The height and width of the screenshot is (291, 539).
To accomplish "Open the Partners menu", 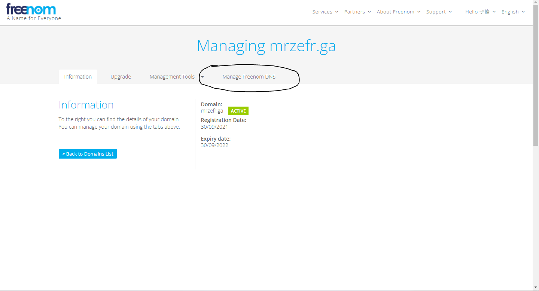I will coord(357,12).
